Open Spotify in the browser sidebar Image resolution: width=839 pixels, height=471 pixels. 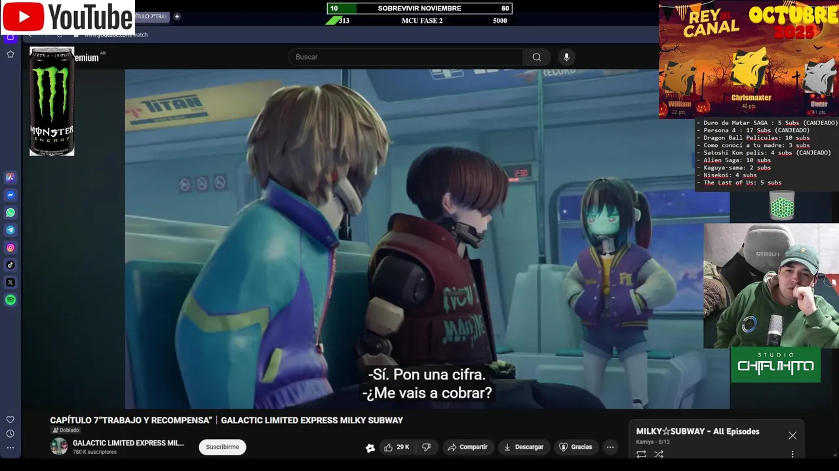point(10,300)
